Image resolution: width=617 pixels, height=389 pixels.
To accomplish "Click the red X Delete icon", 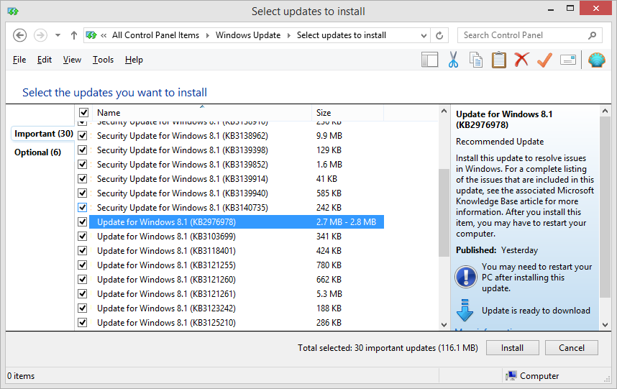I will click(x=521, y=60).
